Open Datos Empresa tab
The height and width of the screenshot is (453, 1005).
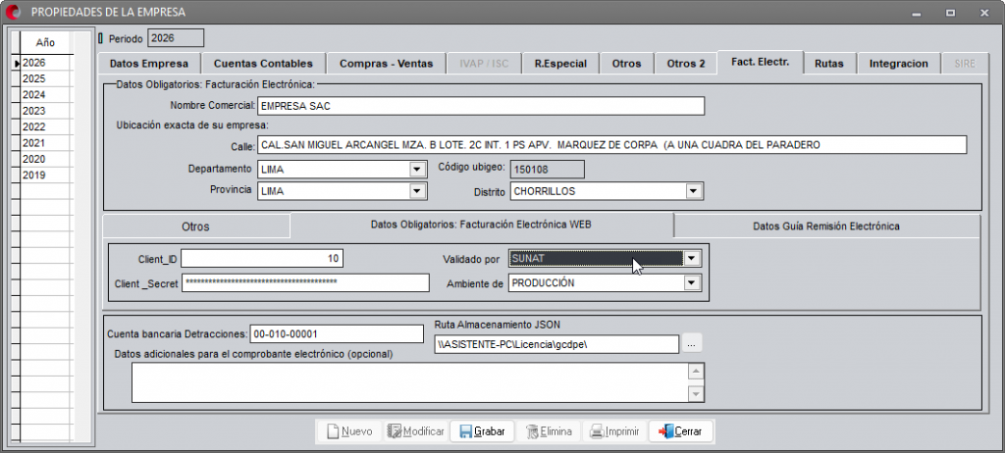coord(149,64)
